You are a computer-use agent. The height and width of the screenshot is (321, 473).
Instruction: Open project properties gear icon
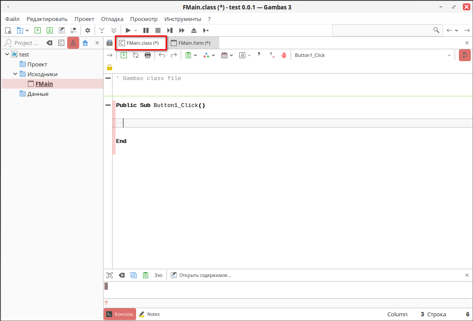pos(88,30)
